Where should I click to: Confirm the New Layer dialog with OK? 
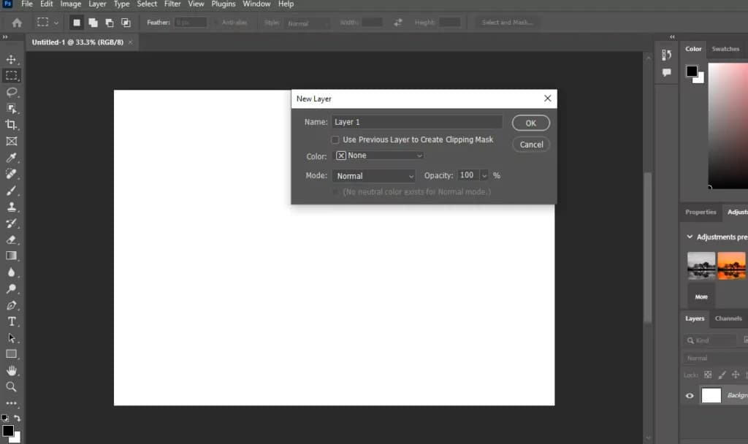[531, 123]
